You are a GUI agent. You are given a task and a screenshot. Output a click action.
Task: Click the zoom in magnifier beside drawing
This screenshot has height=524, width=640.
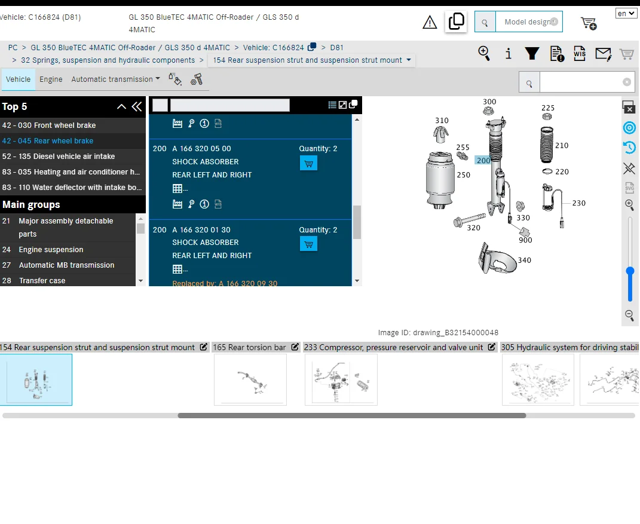point(629,205)
